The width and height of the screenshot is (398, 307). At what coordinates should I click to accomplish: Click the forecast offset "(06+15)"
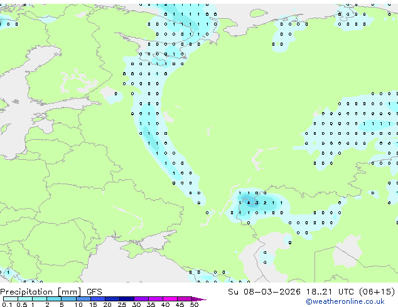coord(377,292)
